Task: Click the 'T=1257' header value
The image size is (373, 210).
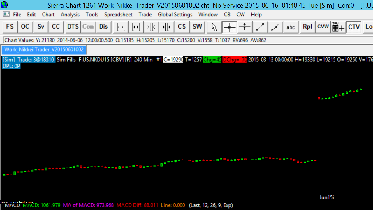Action: (x=193, y=60)
